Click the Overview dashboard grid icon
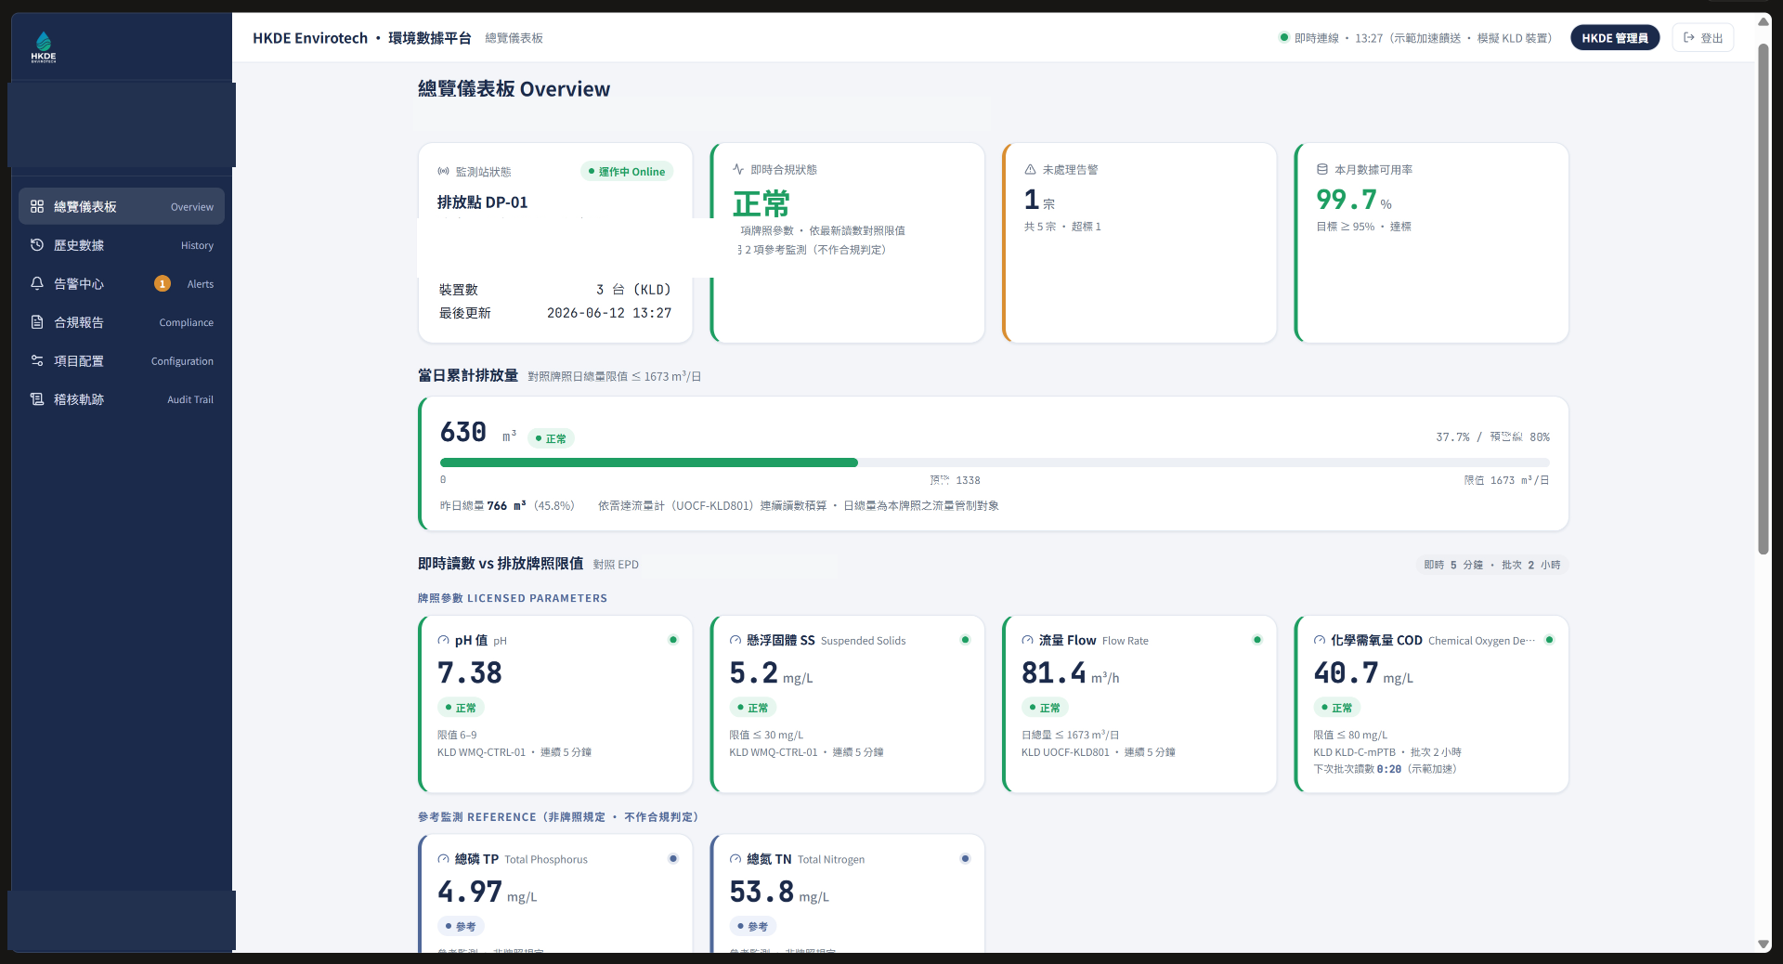 pos(37,206)
